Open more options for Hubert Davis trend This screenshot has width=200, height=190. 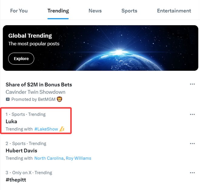192,144
